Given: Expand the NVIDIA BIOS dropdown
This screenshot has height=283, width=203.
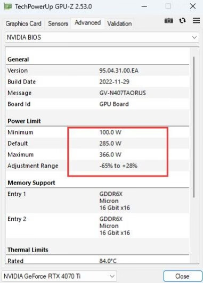Looking at the screenshot, I should pos(102,37).
